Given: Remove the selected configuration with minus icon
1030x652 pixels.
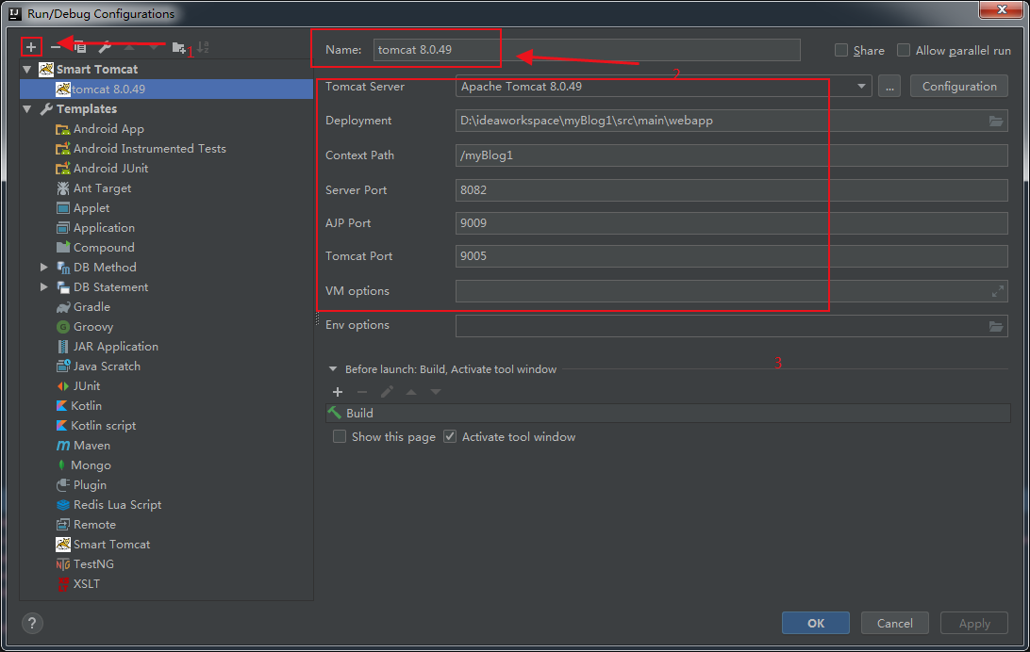Looking at the screenshot, I should [x=56, y=47].
